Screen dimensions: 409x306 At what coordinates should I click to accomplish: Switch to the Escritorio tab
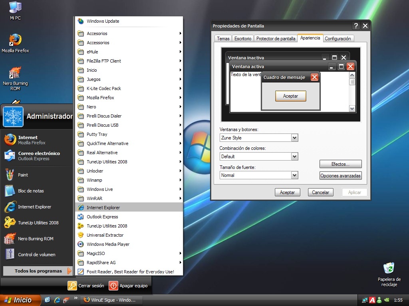(243, 39)
